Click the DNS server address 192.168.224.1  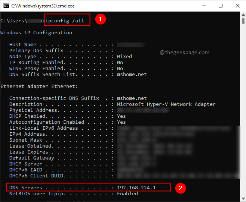[x=136, y=187]
